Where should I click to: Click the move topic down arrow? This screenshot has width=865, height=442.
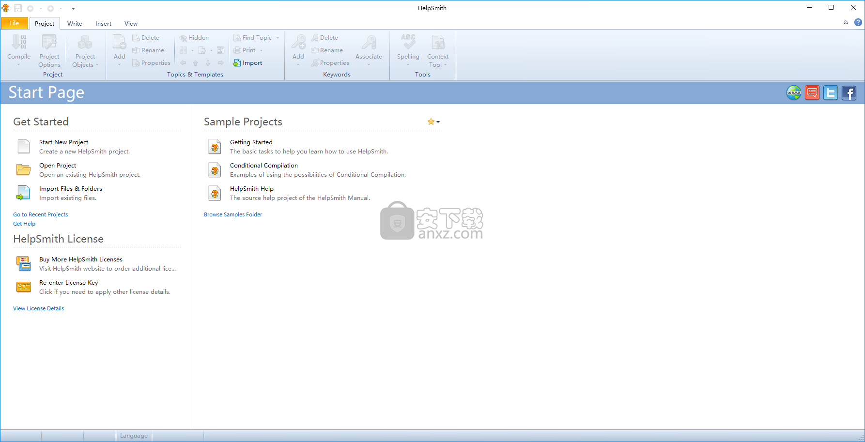point(208,63)
